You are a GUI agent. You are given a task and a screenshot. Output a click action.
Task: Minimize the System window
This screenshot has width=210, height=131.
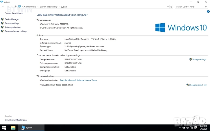pos(191,2)
